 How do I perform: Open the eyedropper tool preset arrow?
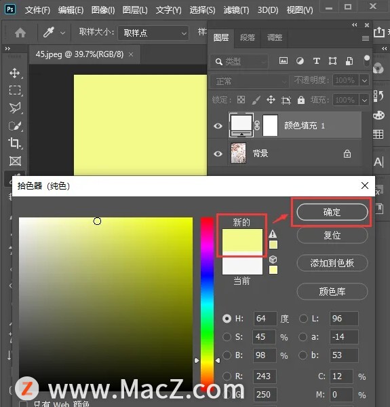(62, 33)
